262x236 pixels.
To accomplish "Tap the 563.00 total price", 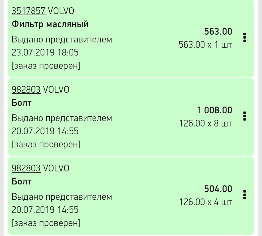I will click(x=218, y=32).
